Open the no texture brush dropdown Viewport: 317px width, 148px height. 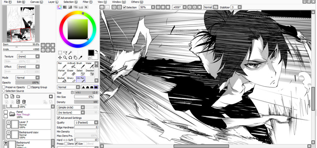point(71,112)
